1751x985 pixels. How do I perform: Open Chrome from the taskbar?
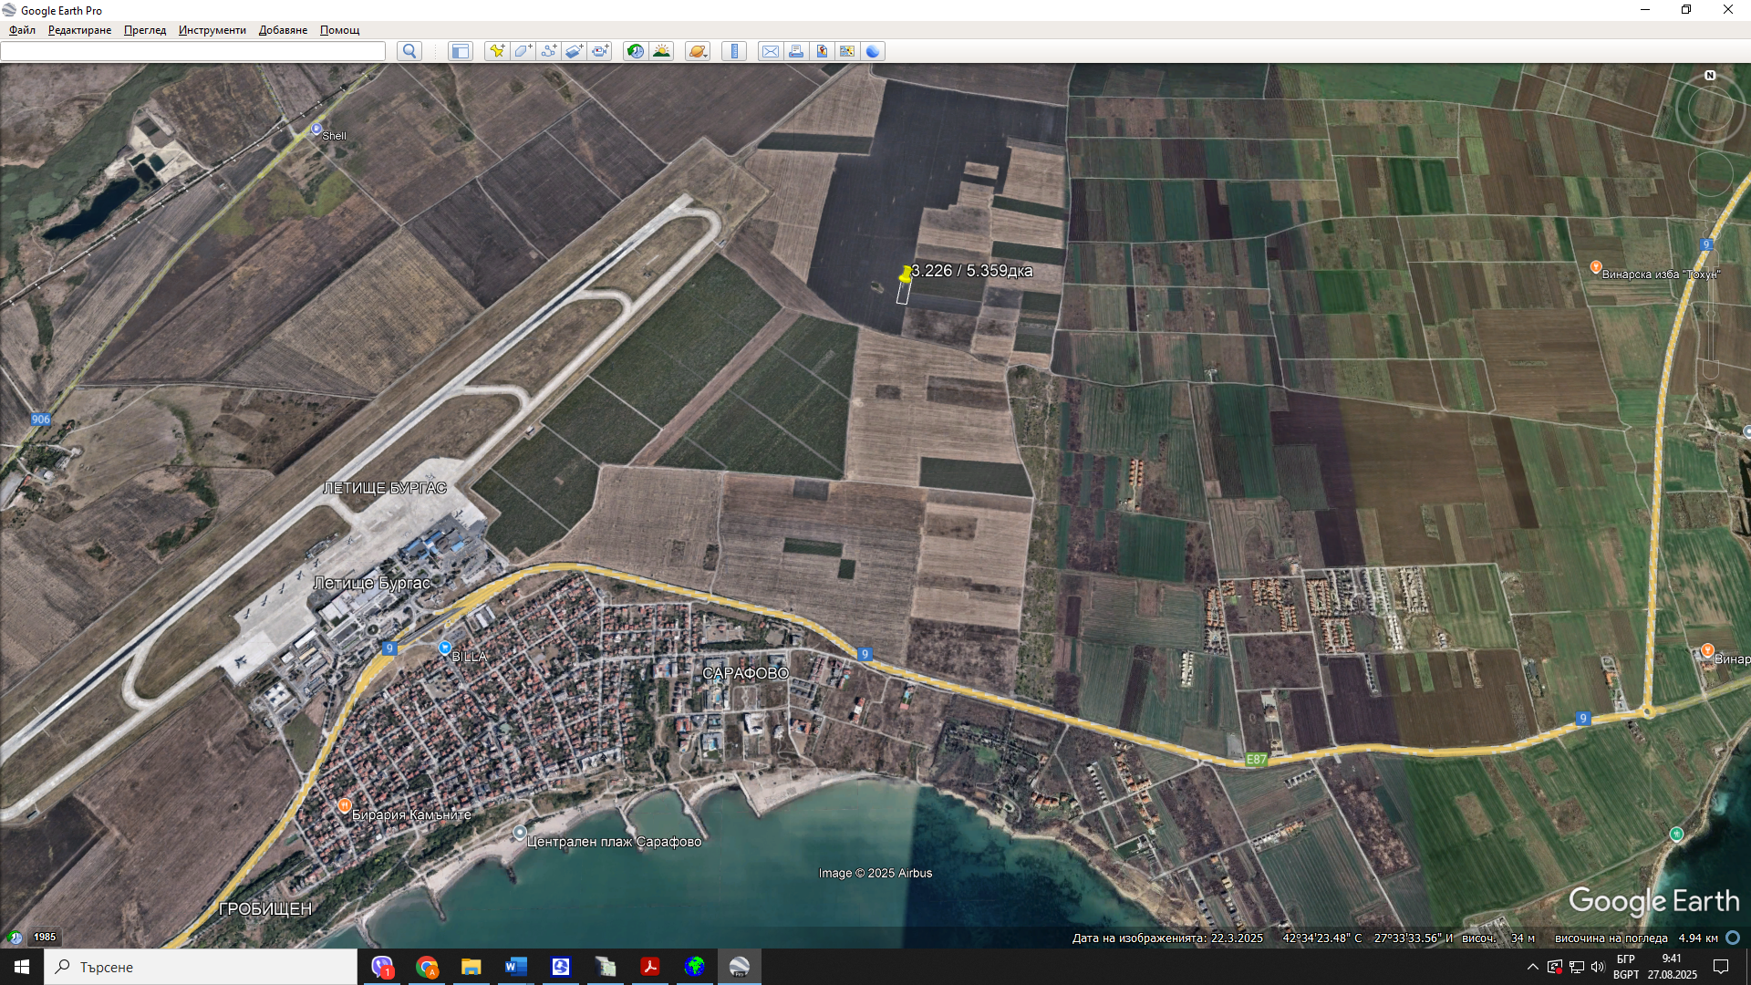[427, 967]
